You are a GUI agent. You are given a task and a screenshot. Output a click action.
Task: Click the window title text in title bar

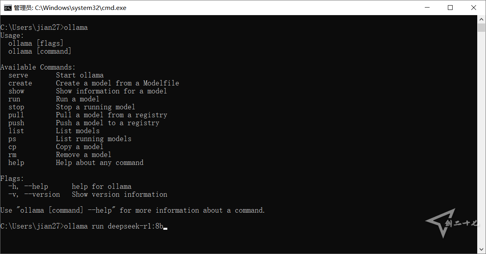point(70,8)
